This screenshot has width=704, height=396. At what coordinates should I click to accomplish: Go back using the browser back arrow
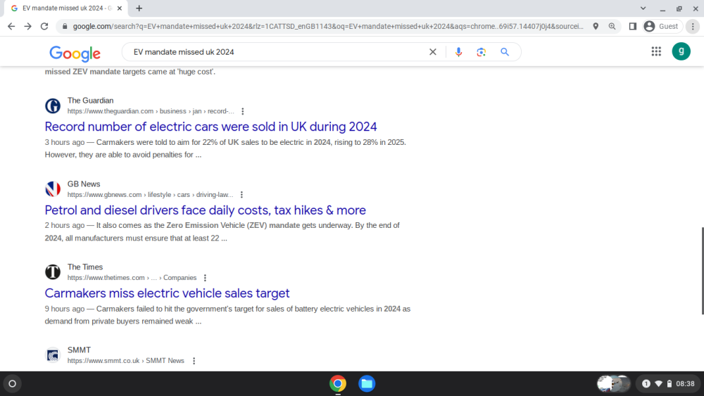11,27
